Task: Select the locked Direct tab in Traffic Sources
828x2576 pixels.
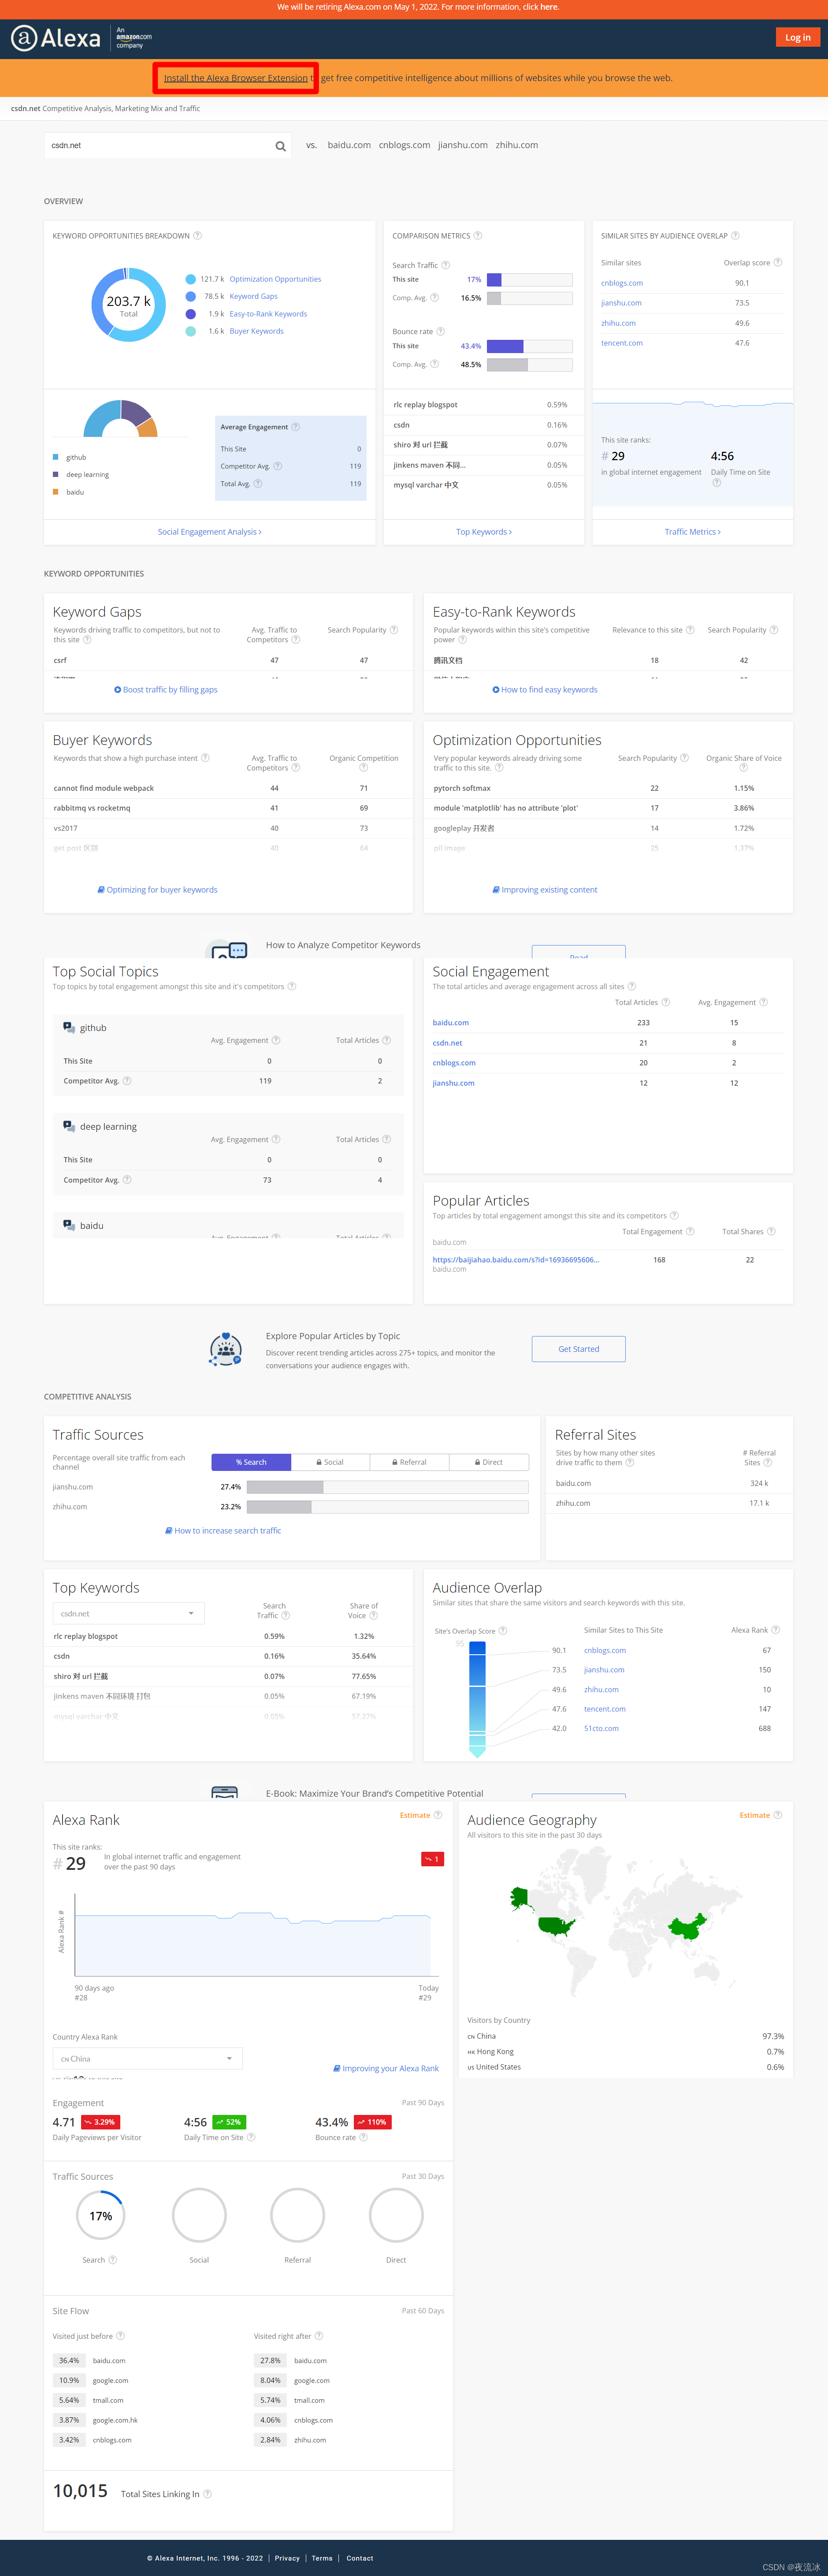Action: (489, 1462)
